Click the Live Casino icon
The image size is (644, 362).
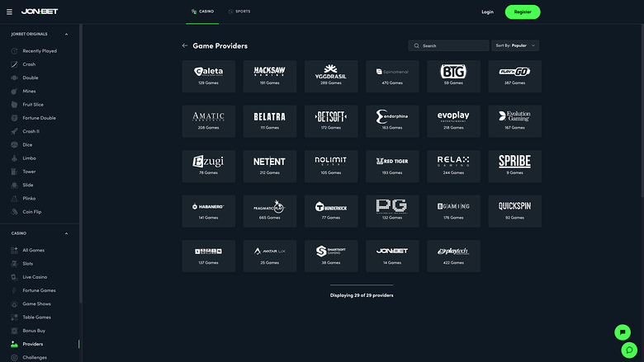pos(14,277)
